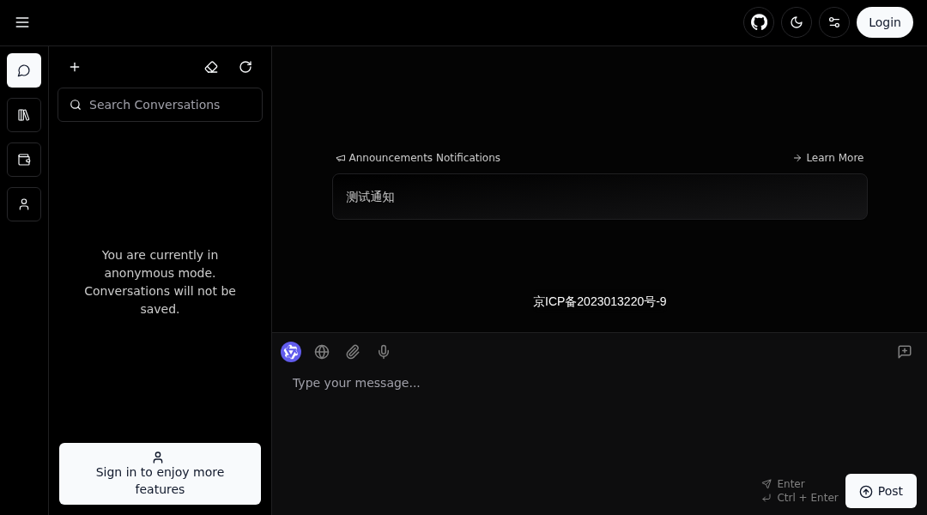Screen dimensions: 927x515
Task: Open the chat feedback icon above the input
Action: click(905, 352)
